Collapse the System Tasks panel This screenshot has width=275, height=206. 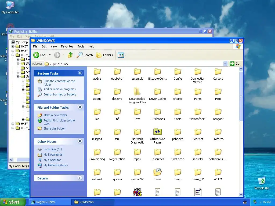(80, 73)
